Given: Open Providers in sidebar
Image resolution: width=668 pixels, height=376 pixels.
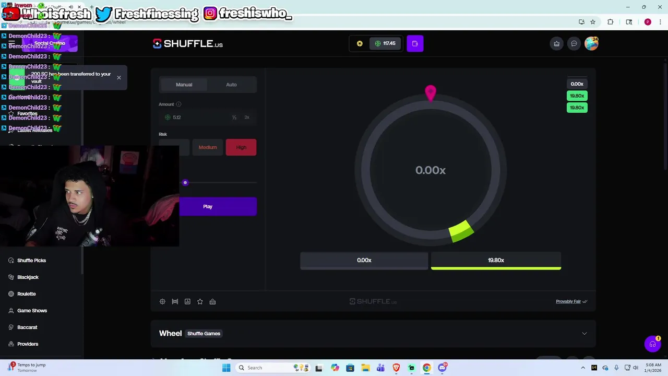Looking at the screenshot, I should pyautogui.click(x=28, y=344).
